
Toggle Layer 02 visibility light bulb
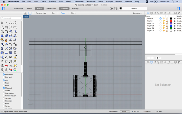click(x=164, y=23)
